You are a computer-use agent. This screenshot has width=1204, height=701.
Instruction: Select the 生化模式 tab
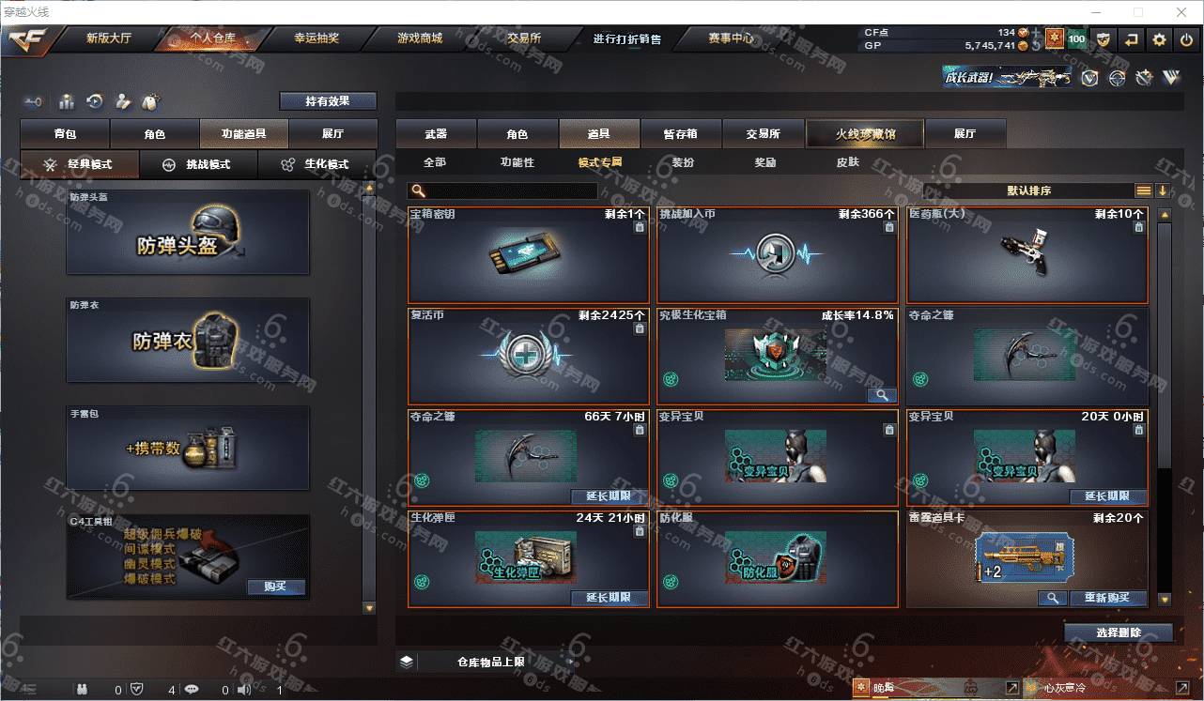click(316, 164)
